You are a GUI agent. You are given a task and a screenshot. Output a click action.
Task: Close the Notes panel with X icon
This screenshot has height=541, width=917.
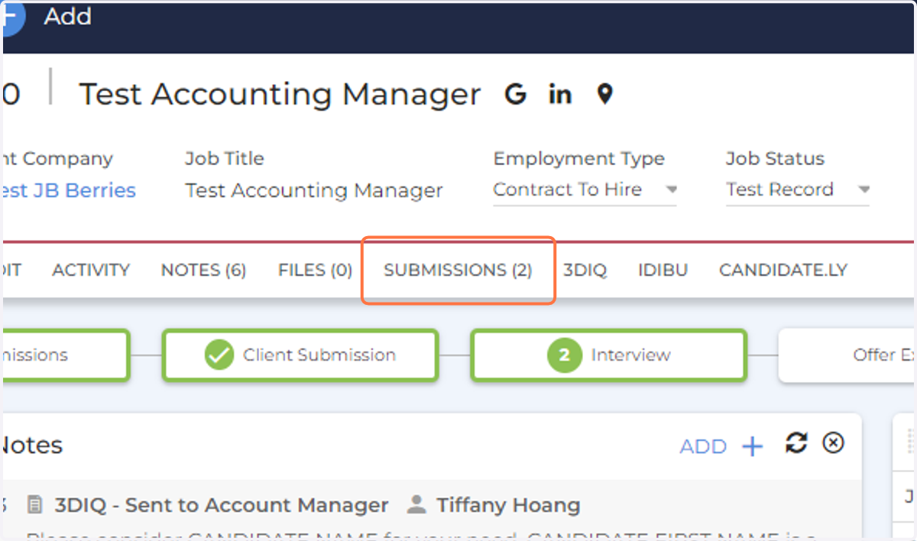833,443
